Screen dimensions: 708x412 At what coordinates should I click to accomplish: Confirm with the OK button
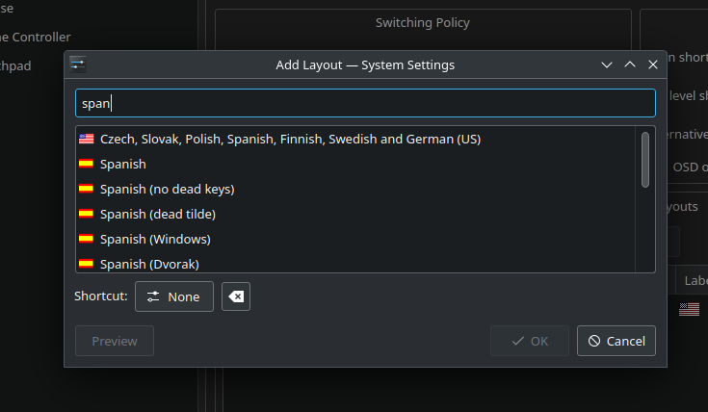[x=529, y=341]
